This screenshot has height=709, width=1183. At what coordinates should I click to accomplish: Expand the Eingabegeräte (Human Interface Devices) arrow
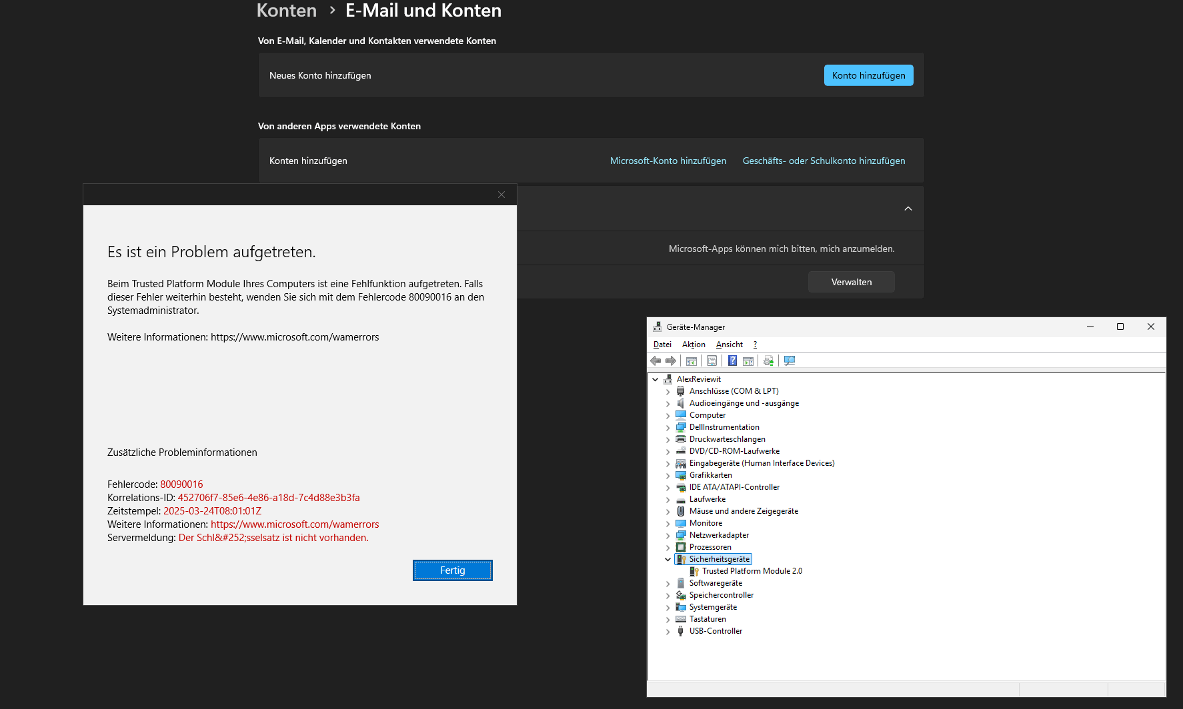pyautogui.click(x=668, y=463)
